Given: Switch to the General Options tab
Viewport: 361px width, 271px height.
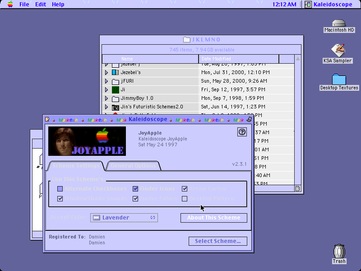Looking at the screenshot, I should pyautogui.click(x=133, y=166).
